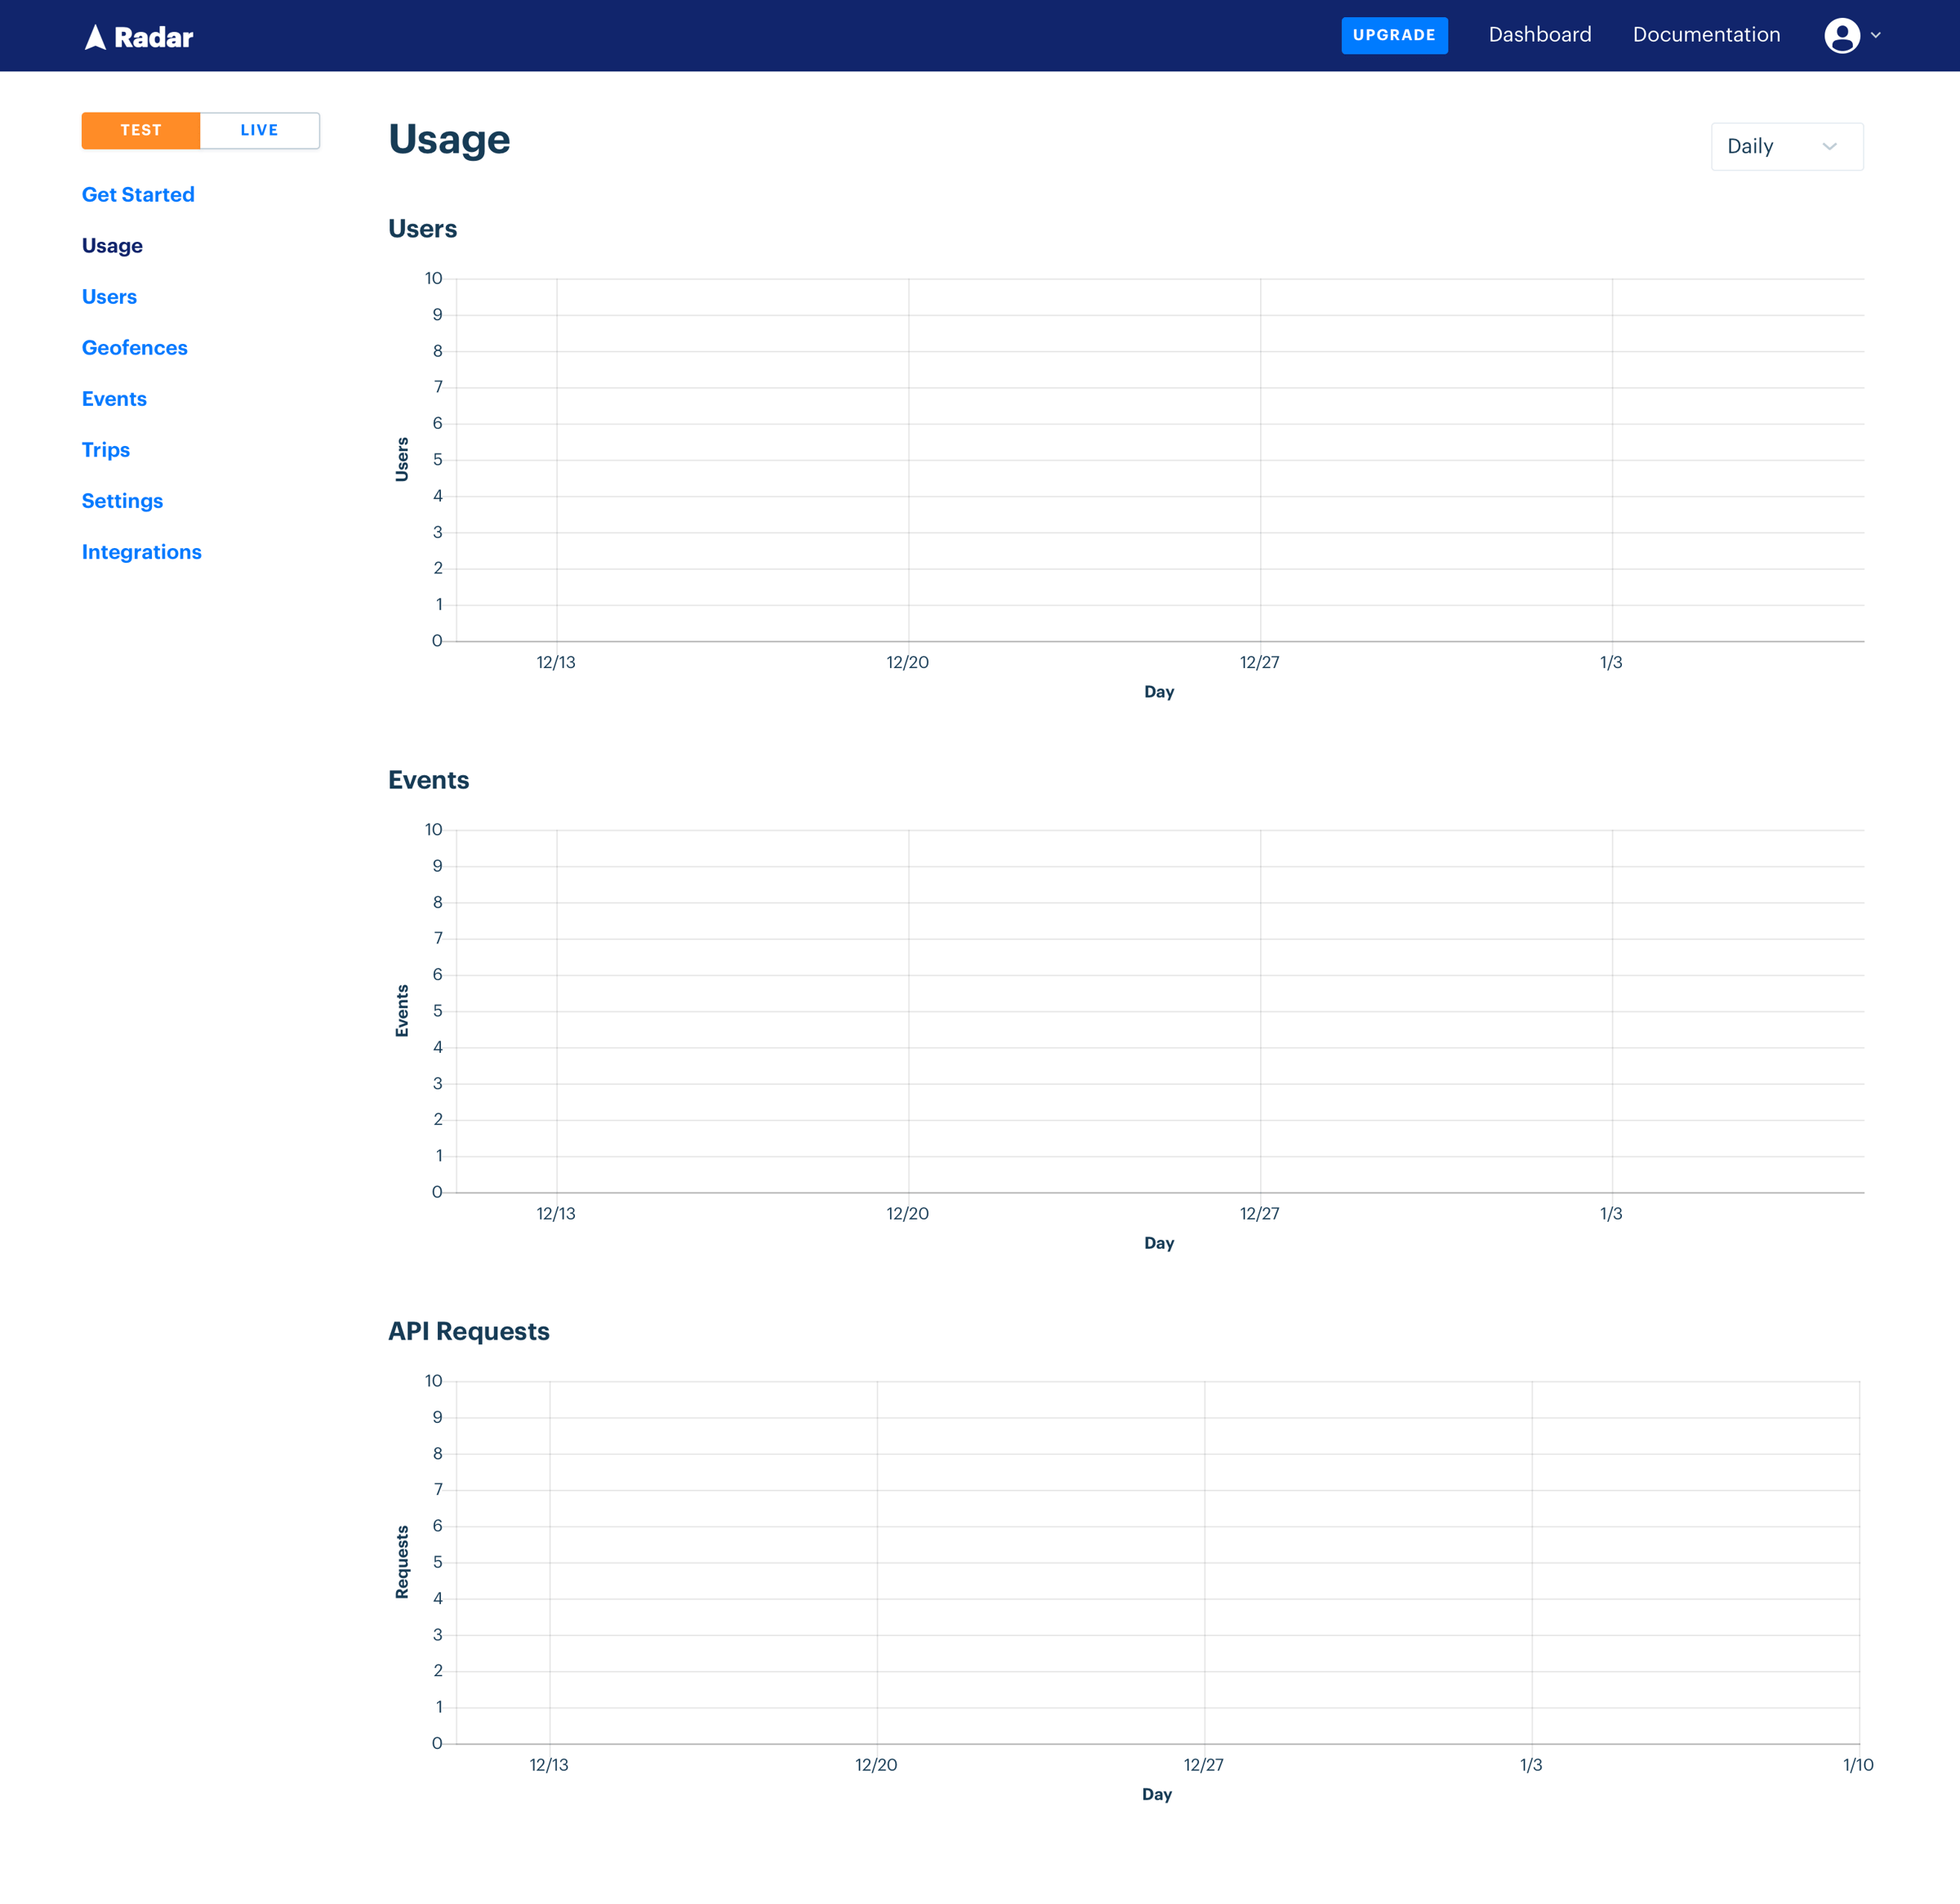Click the Radar logo icon
Screen dimensions: 1960x1904
95,37
